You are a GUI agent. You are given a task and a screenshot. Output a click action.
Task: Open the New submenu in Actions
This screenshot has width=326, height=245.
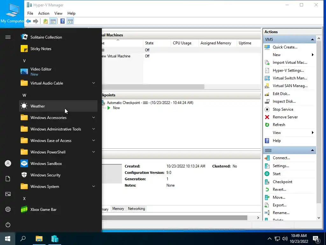[x=290, y=55]
